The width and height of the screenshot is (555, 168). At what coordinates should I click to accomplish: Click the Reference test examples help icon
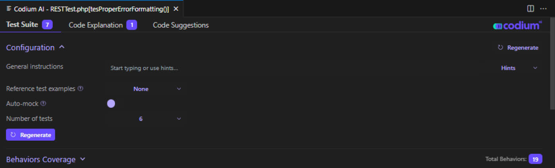80,89
